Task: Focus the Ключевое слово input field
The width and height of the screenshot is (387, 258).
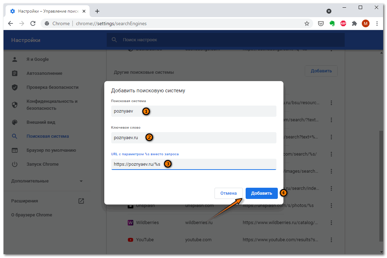Action: [193, 138]
